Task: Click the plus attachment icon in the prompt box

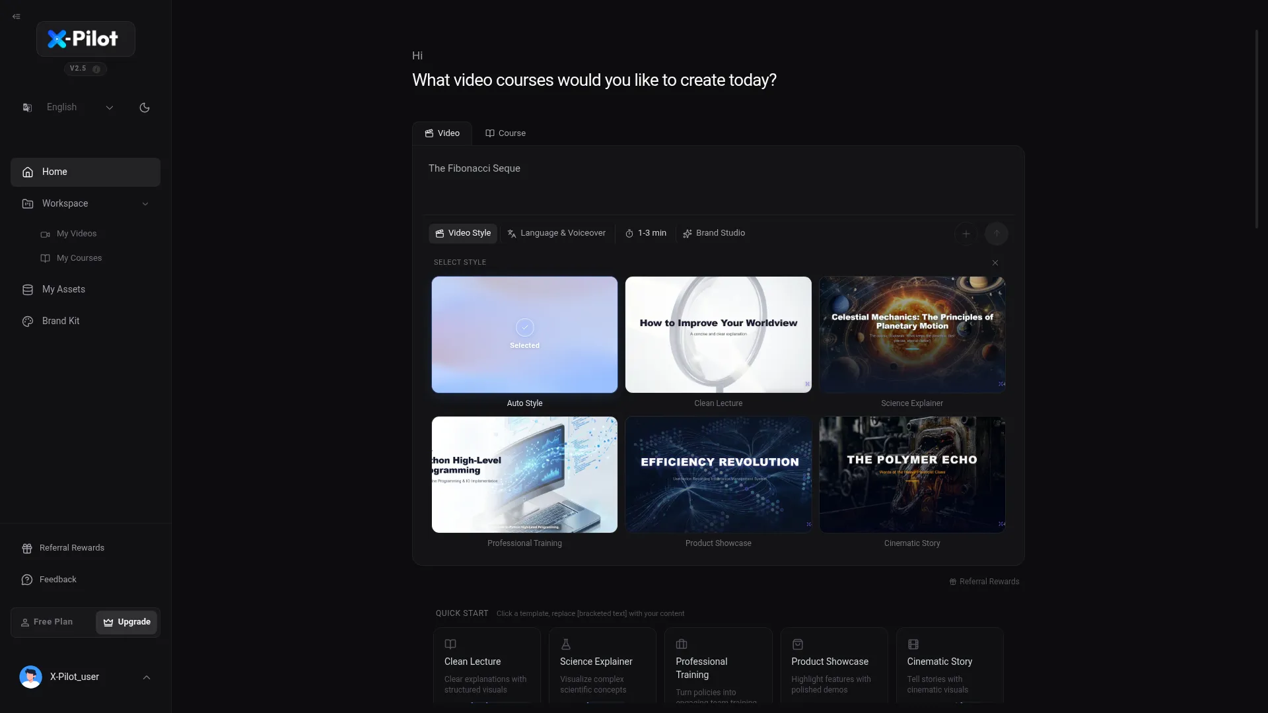Action: coord(966,234)
